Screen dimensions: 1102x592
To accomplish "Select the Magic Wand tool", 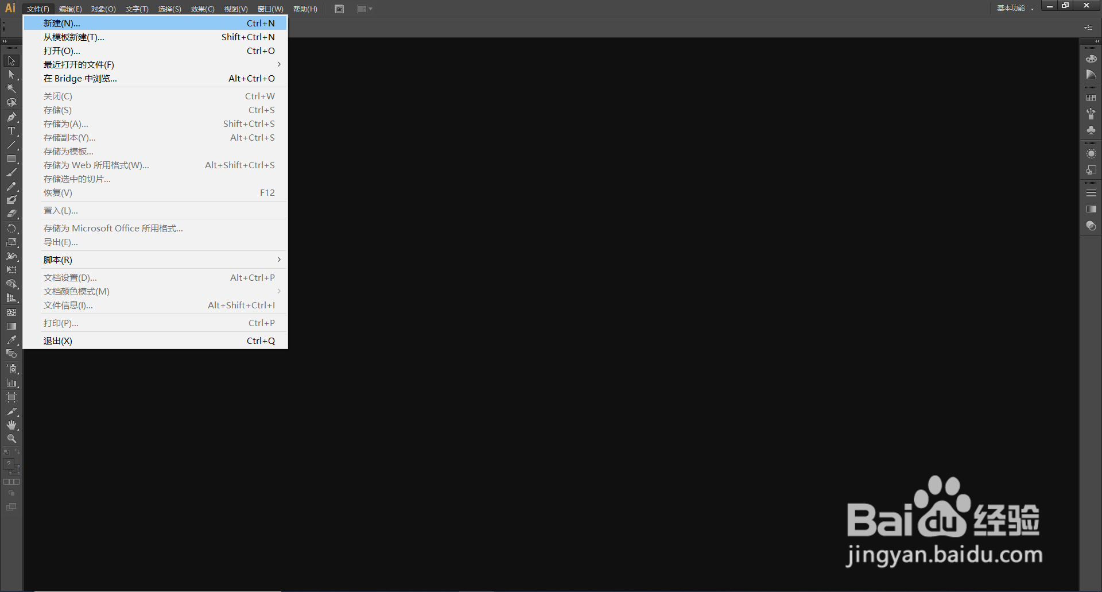I will pyautogui.click(x=11, y=88).
